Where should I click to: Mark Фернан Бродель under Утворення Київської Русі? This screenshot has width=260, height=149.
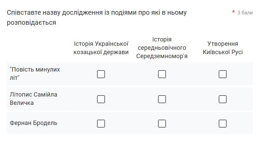click(x=223, y=124)
